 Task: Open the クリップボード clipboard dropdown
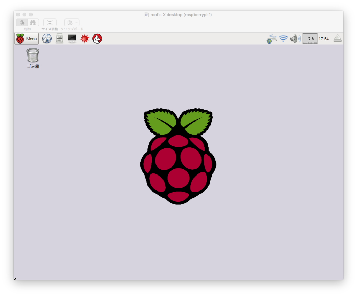point(72,23)
